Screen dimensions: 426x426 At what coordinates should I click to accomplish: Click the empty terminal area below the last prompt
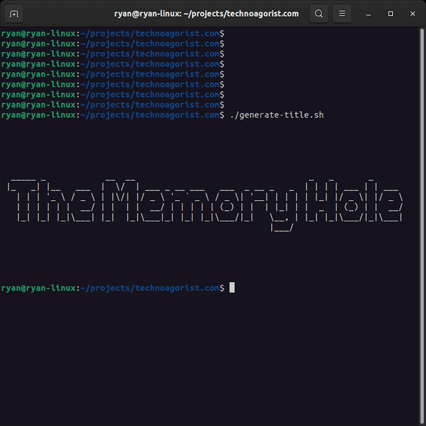(208, 355)
